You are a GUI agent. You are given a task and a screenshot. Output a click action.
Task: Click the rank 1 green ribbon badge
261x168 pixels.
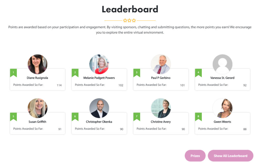pos(13,73)
